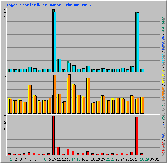
Task: Click day 10 on the x-axis
Action: coord(54,159)
